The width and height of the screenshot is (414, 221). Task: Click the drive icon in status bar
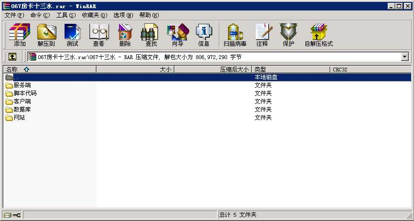click(8, 215)
